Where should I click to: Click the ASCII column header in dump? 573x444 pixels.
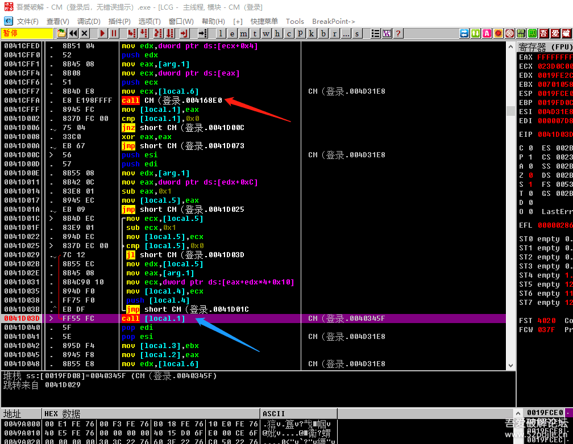pos(274,413)
